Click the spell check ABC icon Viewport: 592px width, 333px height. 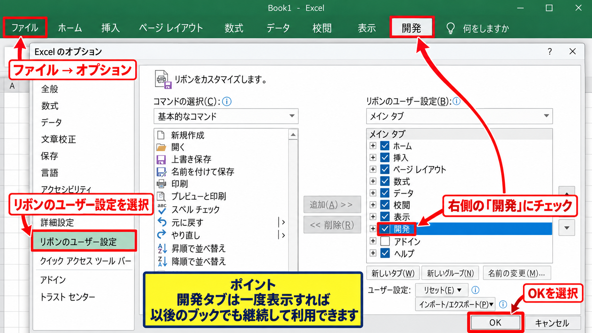tap(162, 209)
